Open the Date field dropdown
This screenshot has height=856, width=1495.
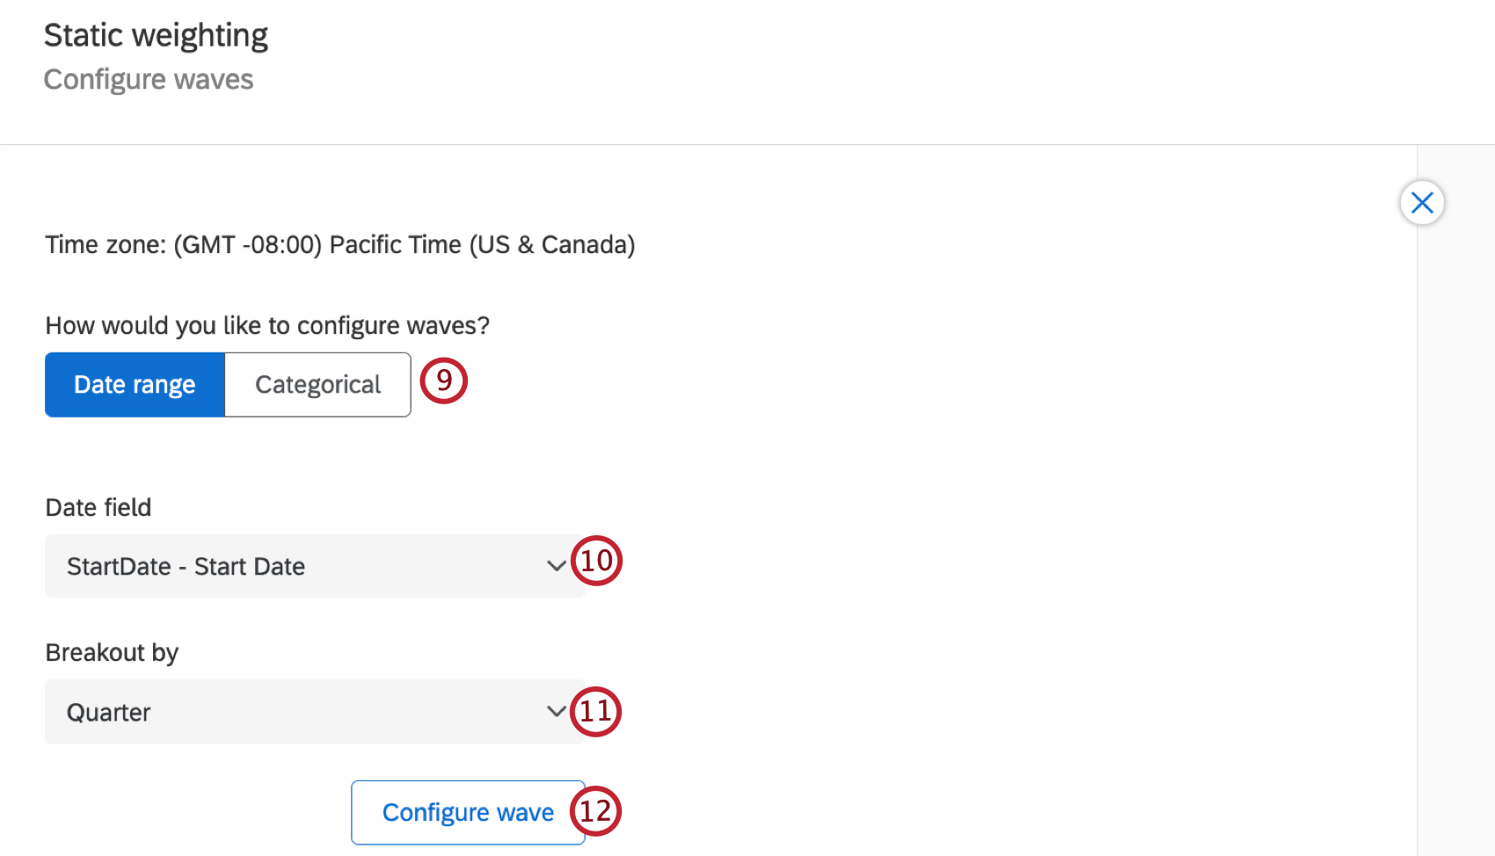coord(315,566)
